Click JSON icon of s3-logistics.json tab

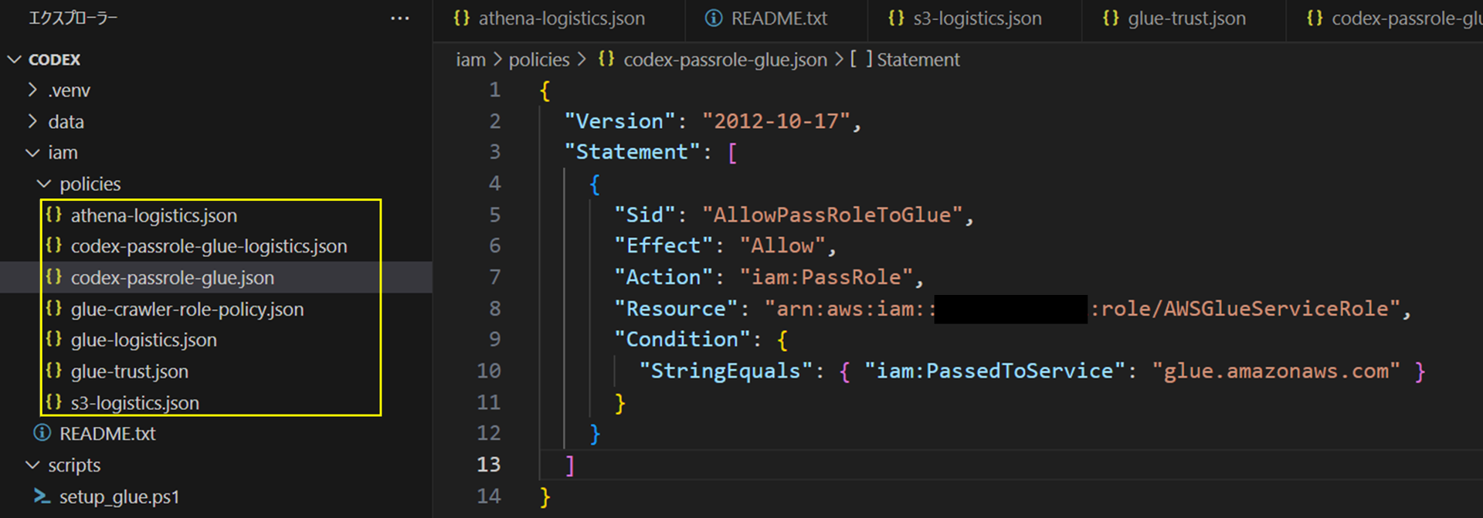896,18
